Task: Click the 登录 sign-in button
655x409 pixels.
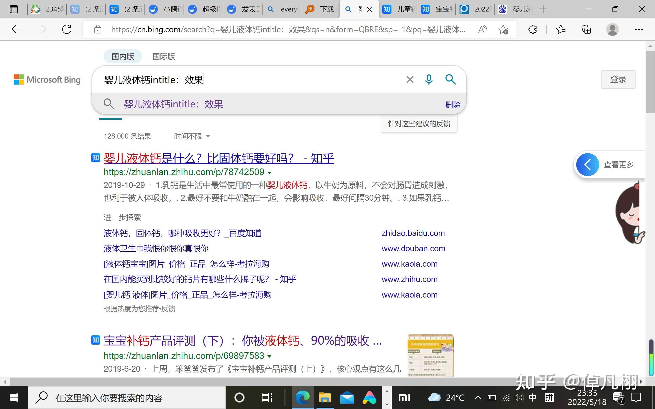Action: [x=618, y=79]
